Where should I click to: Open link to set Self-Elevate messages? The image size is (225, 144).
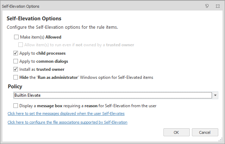(66, 114)
